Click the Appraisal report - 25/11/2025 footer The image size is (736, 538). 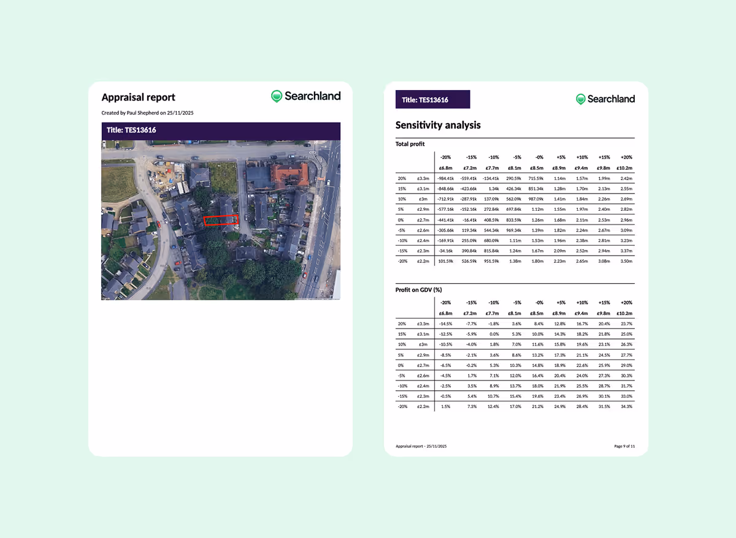tap(421, 446)
